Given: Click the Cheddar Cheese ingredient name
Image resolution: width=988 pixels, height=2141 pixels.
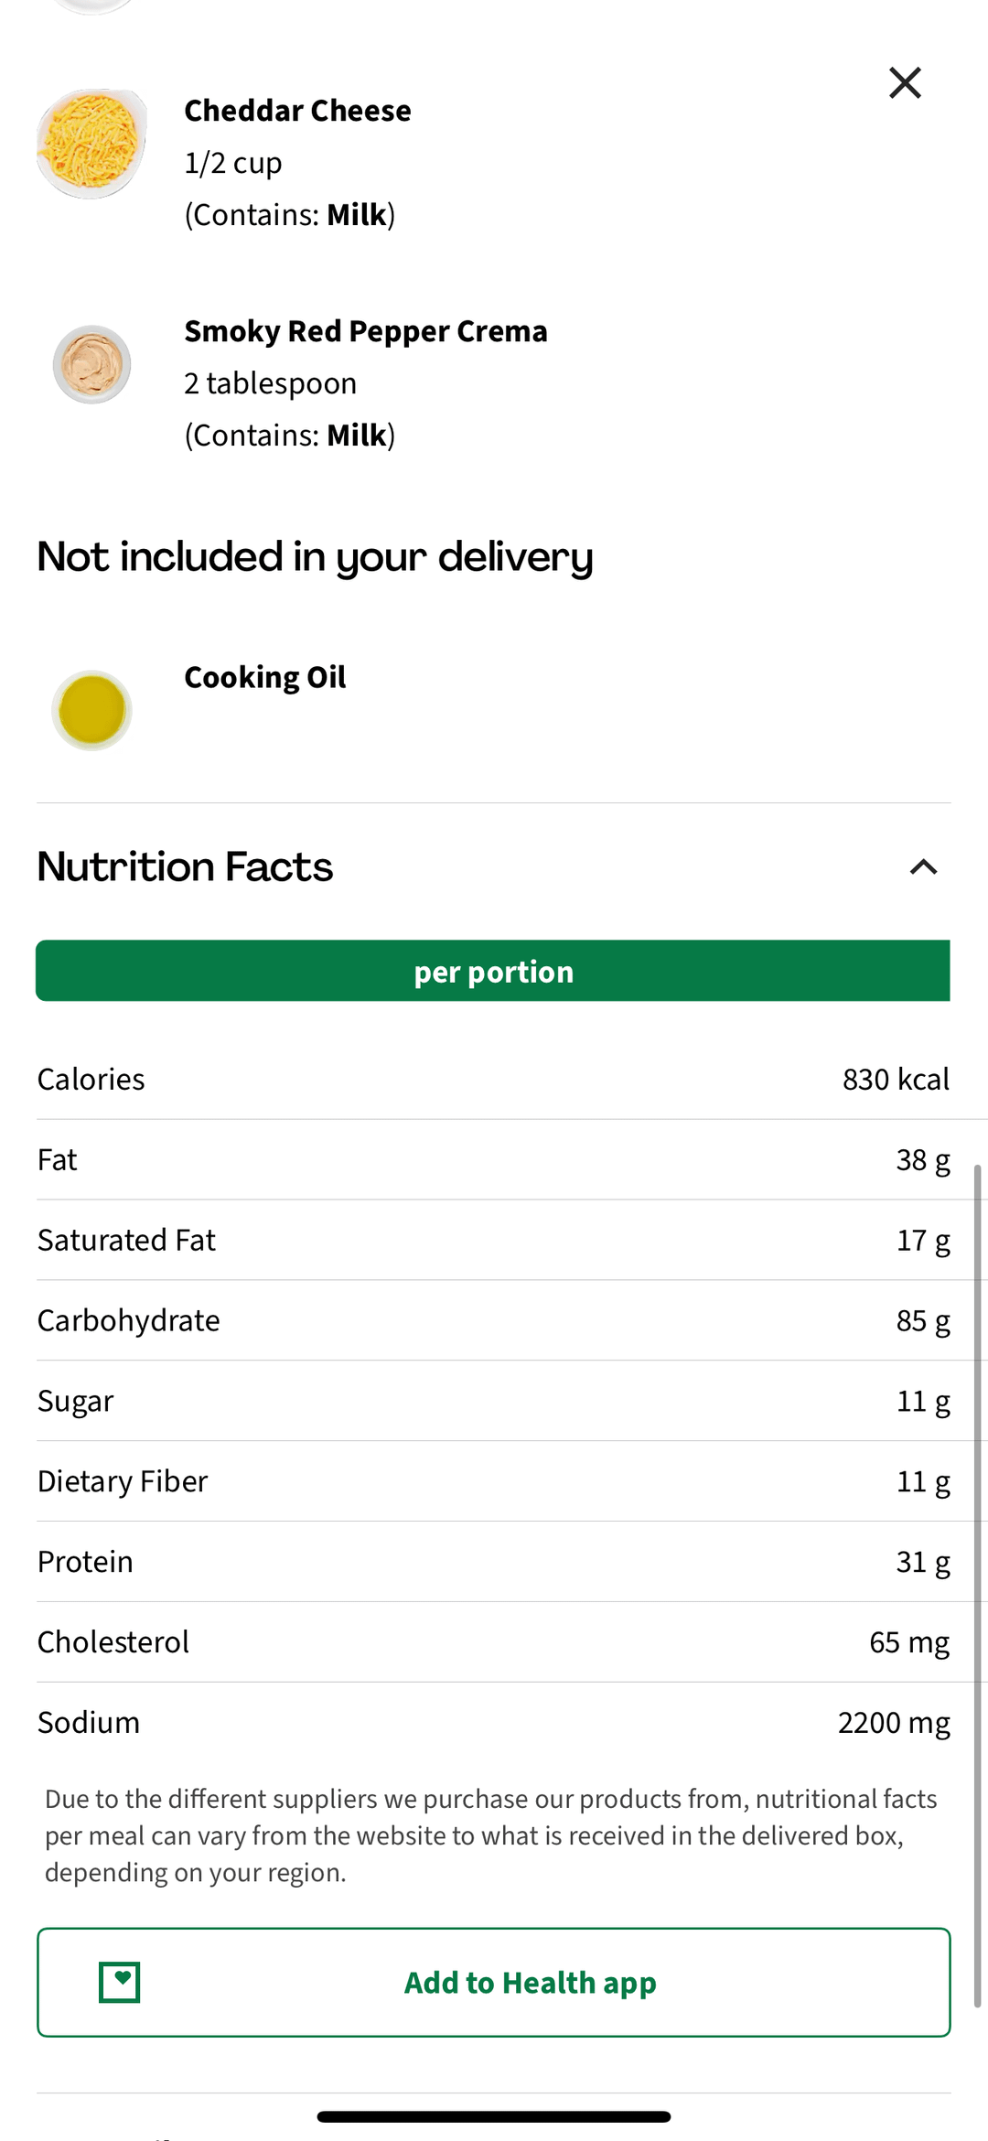Looking at the screenshot, I should 297,111.
